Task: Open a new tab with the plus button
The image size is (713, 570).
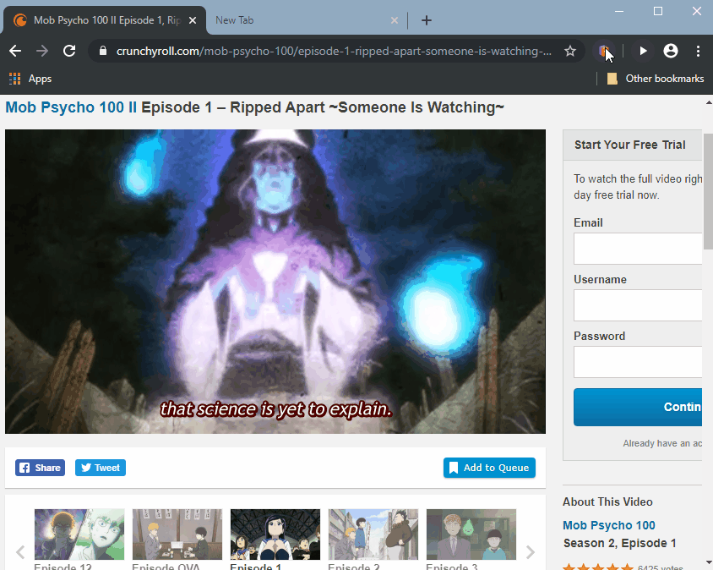Action: (426, 20)
